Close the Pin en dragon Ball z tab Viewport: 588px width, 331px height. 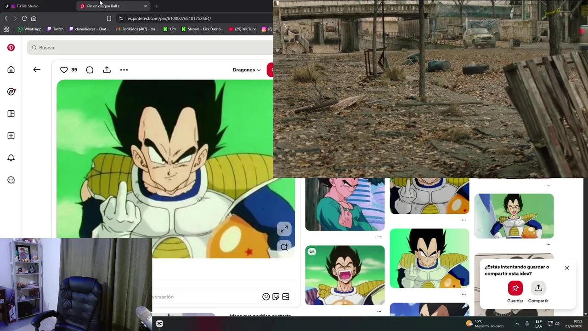(x=145, y=6)
